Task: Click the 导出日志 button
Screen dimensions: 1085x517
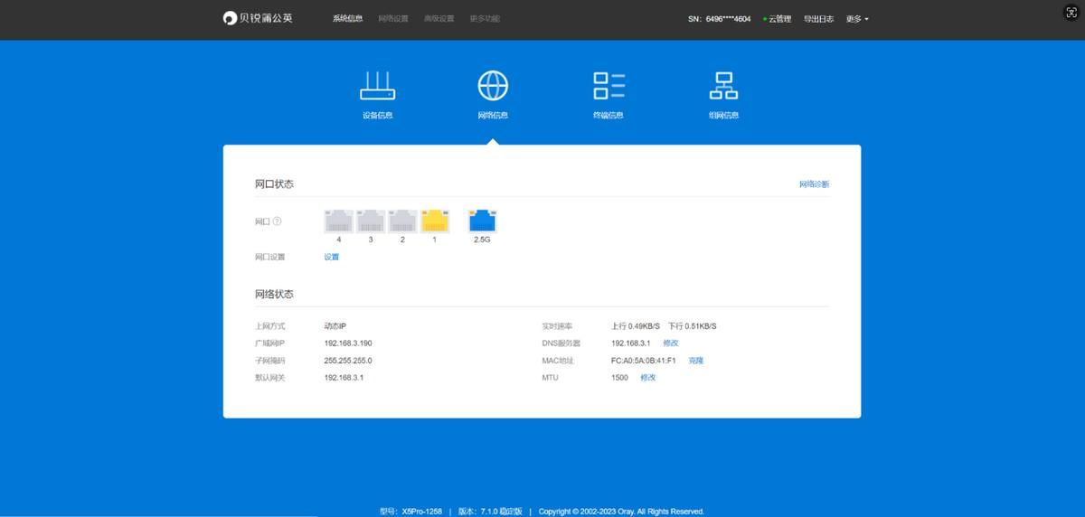Action: (x=818, y=19)
